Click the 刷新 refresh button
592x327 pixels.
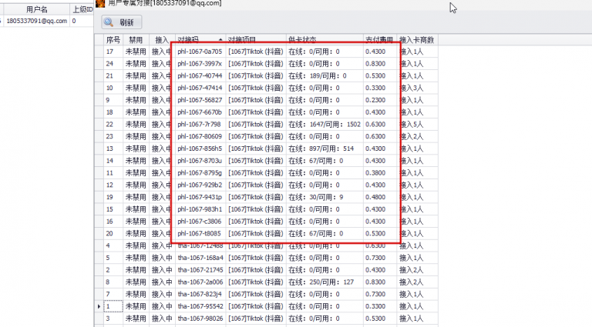point(122,22)
